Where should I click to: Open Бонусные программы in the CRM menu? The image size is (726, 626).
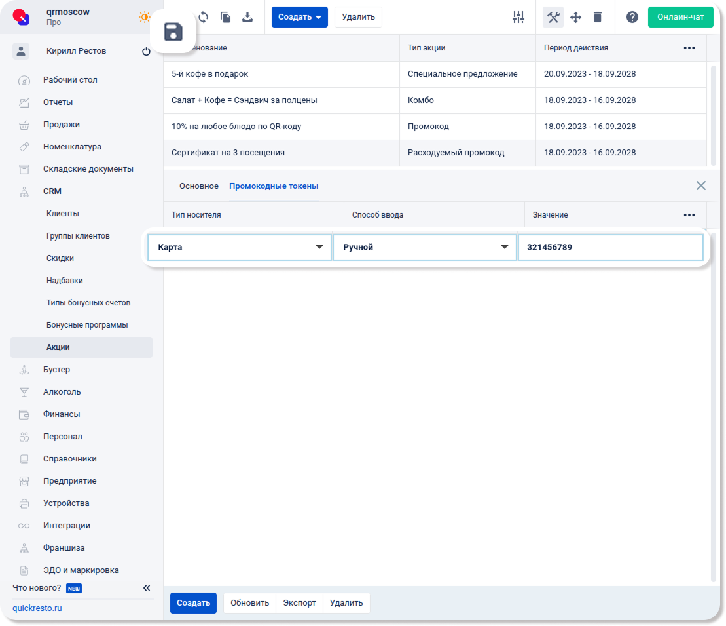pos(87,325)
